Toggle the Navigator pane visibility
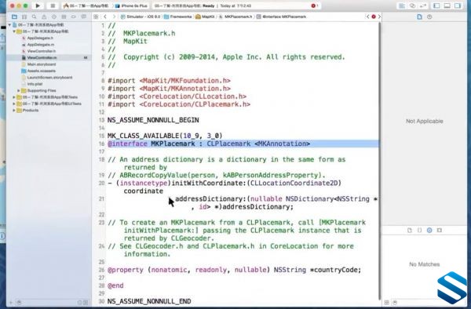The width and height of the screenshot is (471, 309). pyautogui.click(x=436, y=5)
